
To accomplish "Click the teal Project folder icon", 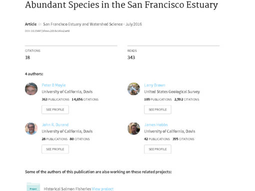I will [x=33, y=187].
